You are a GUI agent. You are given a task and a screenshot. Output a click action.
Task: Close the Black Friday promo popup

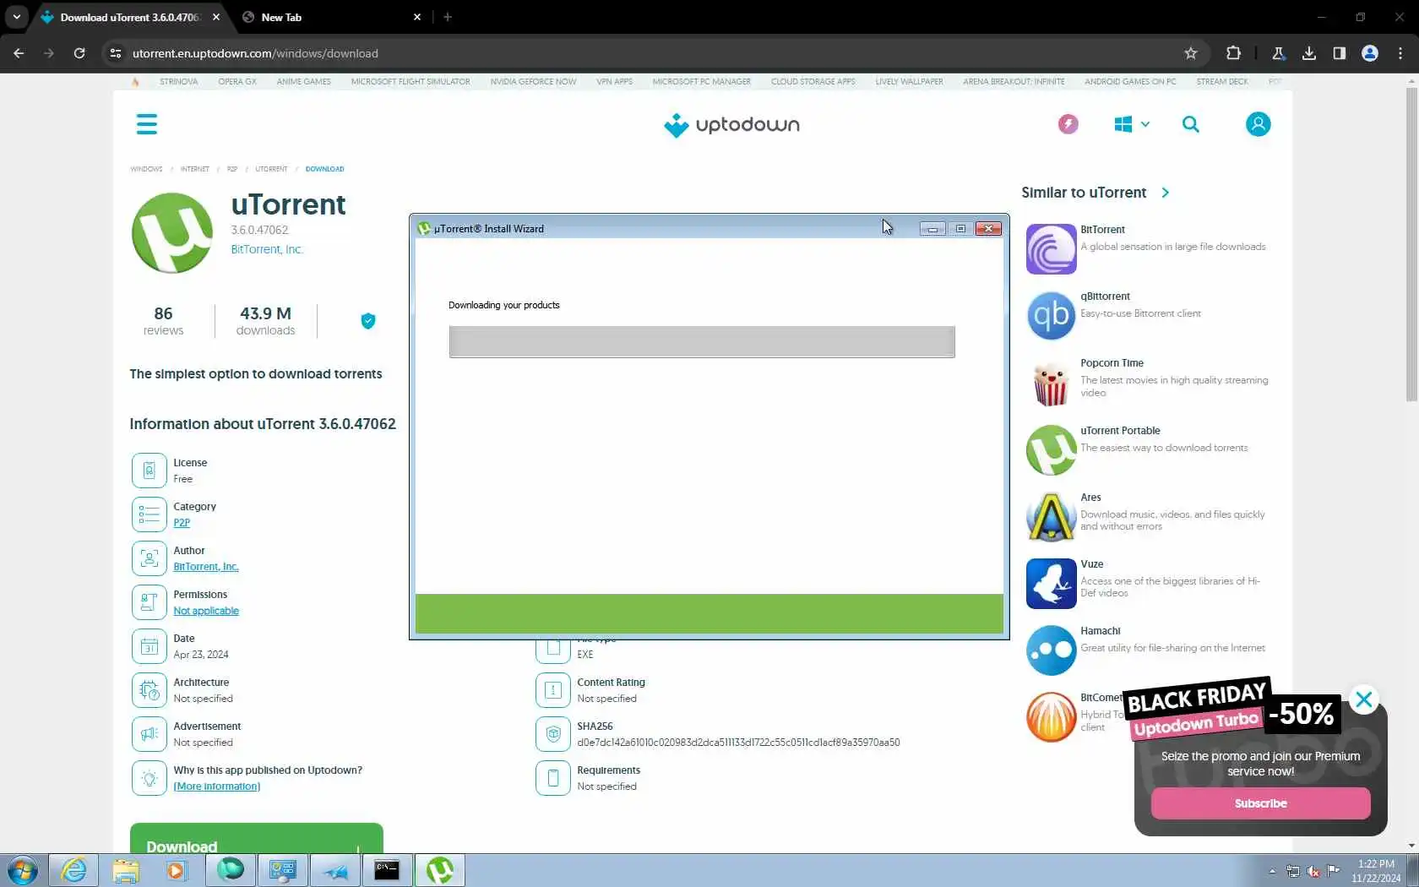[1364, 699]
